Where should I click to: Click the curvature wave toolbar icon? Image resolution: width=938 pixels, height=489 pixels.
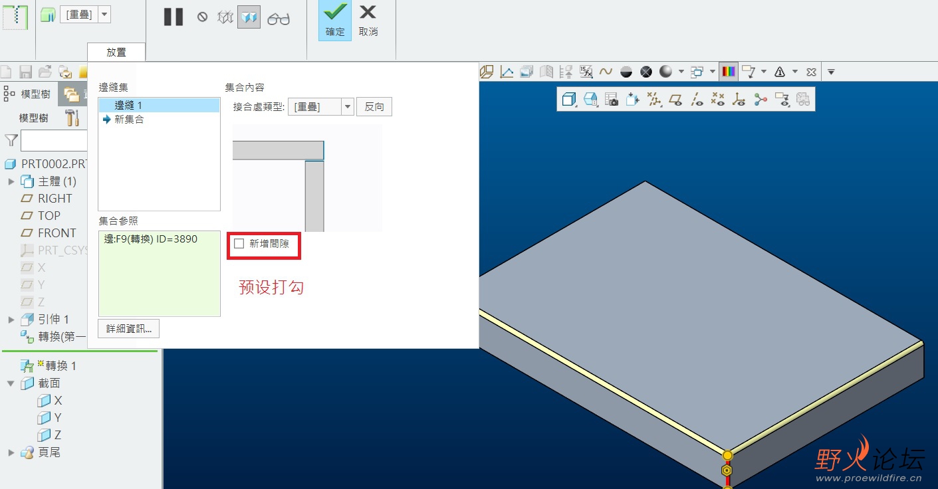point(606,72)
